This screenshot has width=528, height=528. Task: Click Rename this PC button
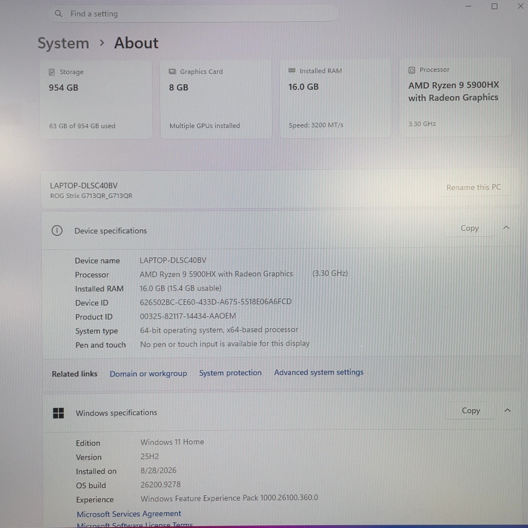(x=473, y=187)
